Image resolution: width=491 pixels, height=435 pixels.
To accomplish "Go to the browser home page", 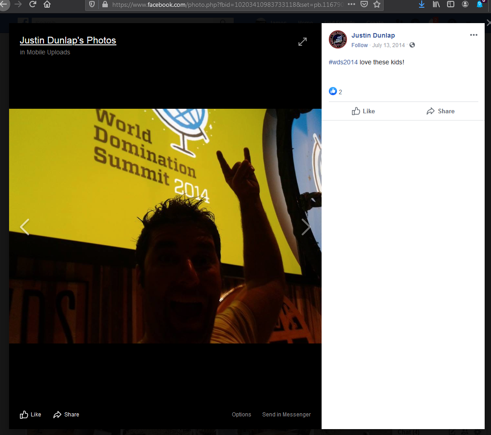I will click(x=47, y=5).
